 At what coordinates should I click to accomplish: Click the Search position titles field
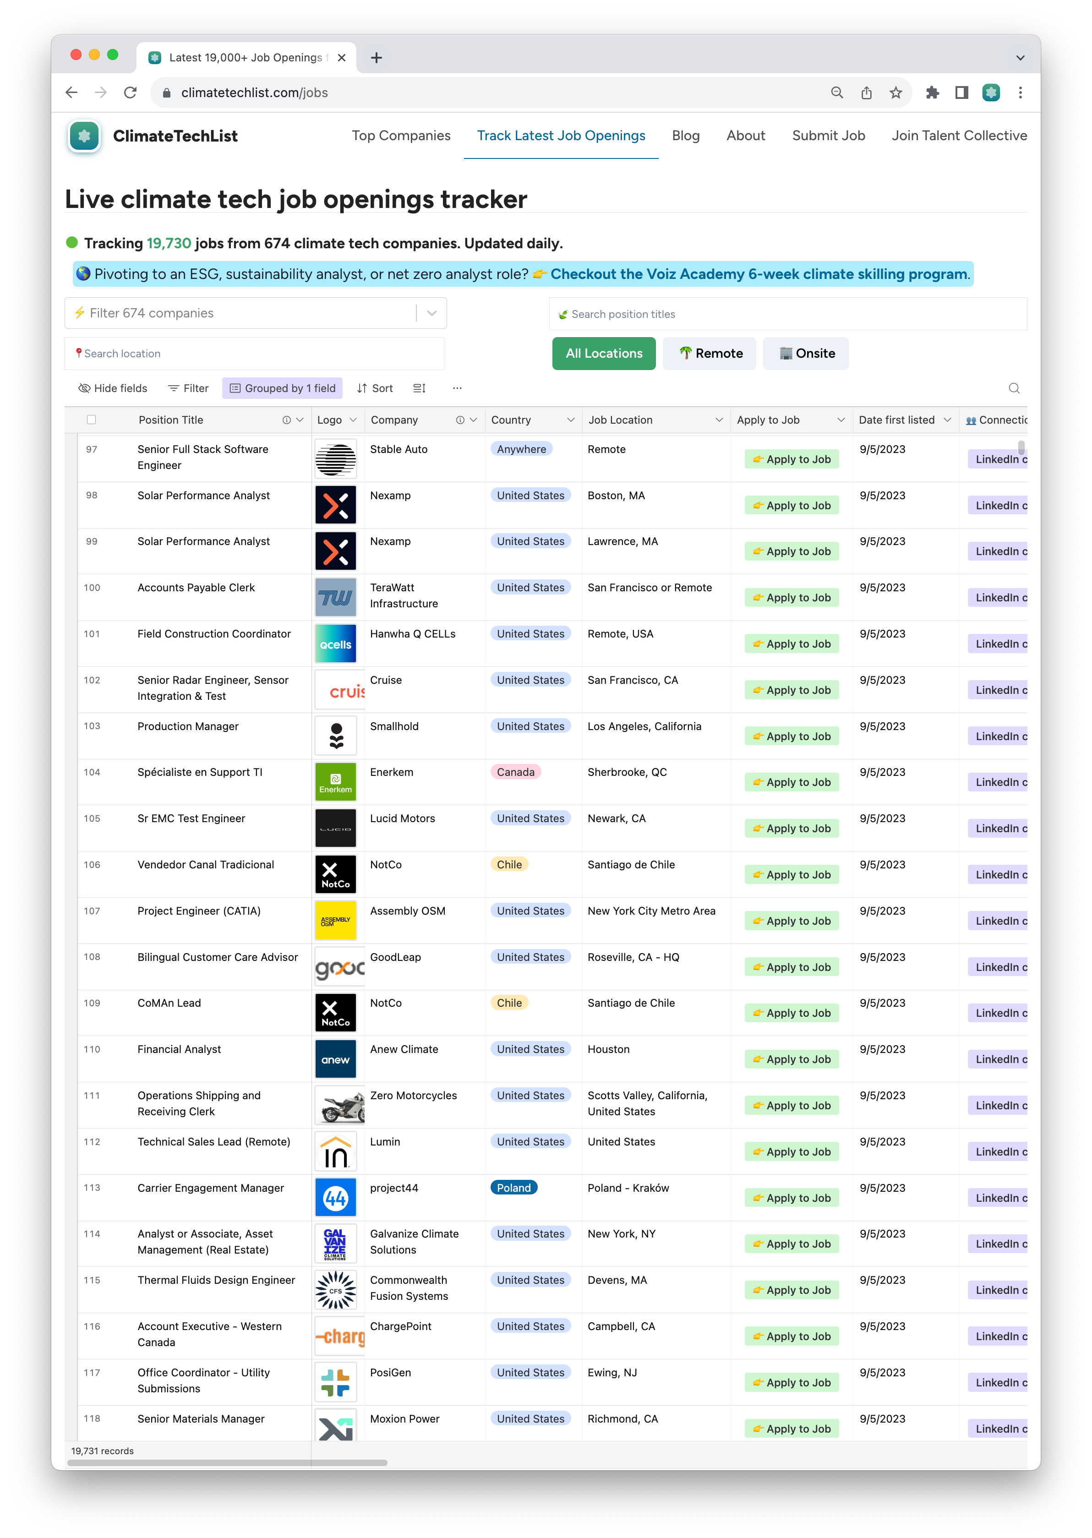point(788,314)
